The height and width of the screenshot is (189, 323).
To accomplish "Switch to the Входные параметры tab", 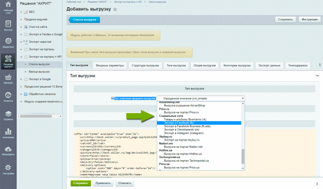I will coord(110,66).
